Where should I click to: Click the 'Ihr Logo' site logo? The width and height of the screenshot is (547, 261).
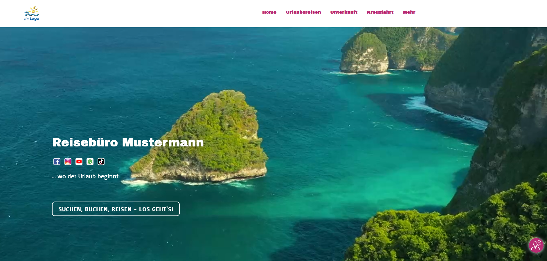pos(32,13)
